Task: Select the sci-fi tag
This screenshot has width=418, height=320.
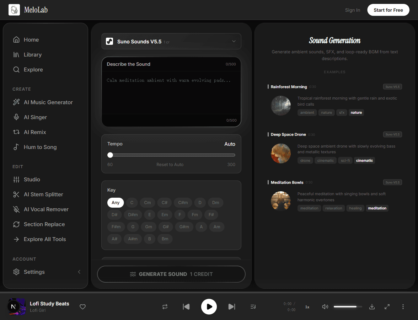Action: tap(345, 161)
